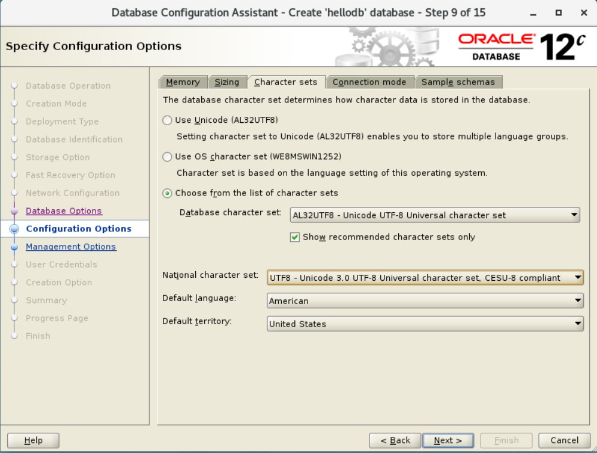Image resolution: width=597 pixels, height=453 pixels.
Task: Click the 'User Credentials' step text
Action: 61,265
